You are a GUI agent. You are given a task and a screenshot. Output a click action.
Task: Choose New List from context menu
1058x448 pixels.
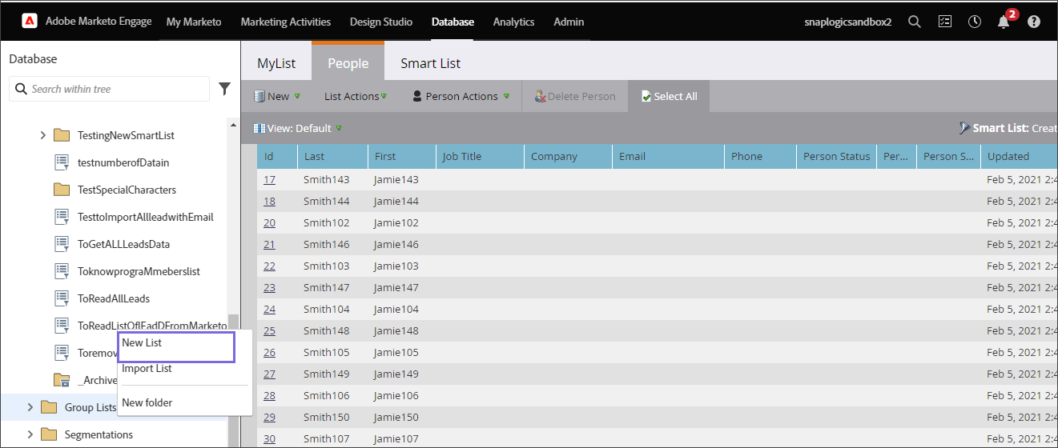pyautogui.click(x=176, y=346)
